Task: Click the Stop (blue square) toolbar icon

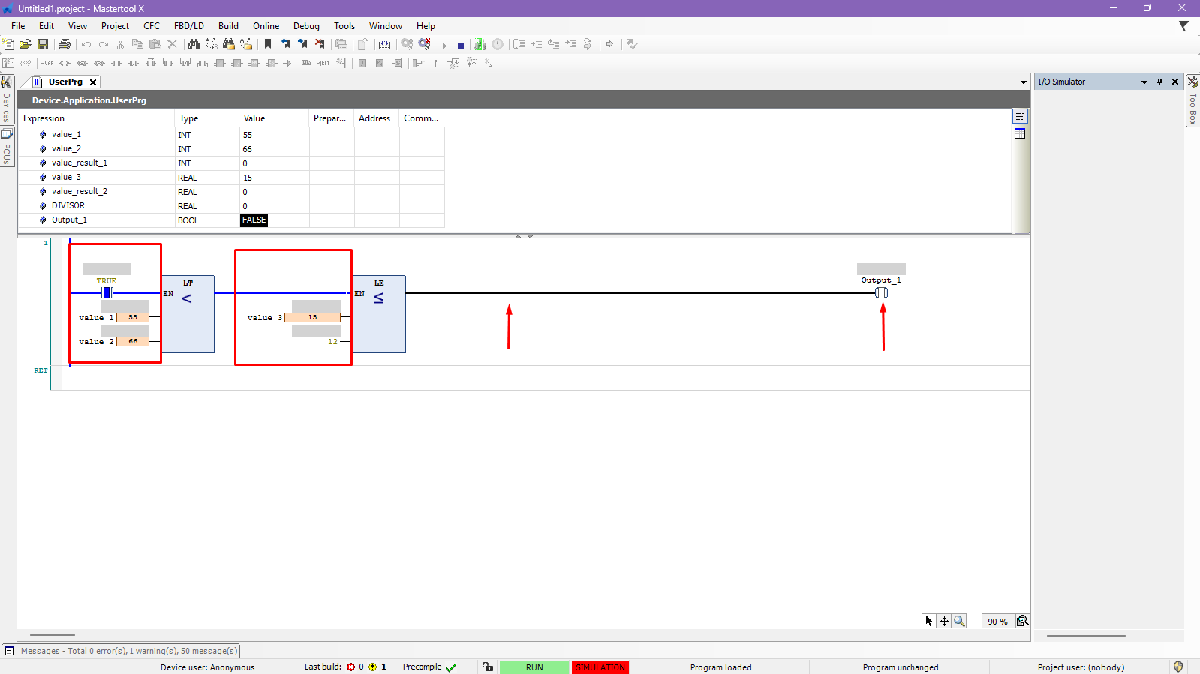Action: point(461,46)
